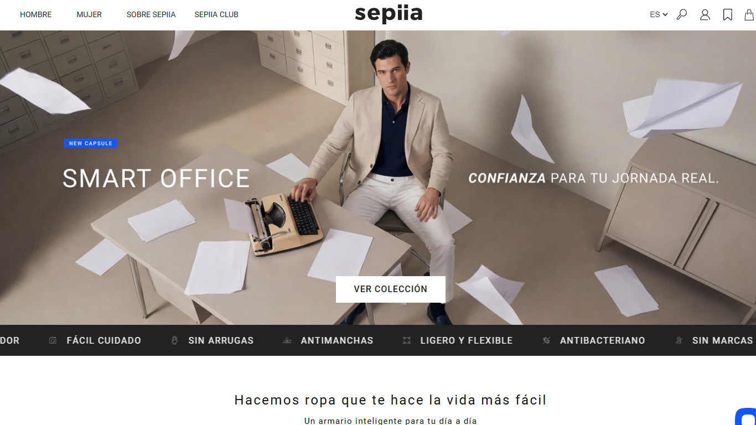Click the Ligero y Flexible feature icon

pos(407,340)
